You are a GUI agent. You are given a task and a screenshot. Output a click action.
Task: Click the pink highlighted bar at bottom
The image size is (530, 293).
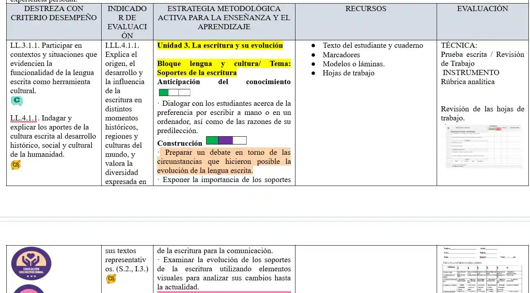click(224, 292)
